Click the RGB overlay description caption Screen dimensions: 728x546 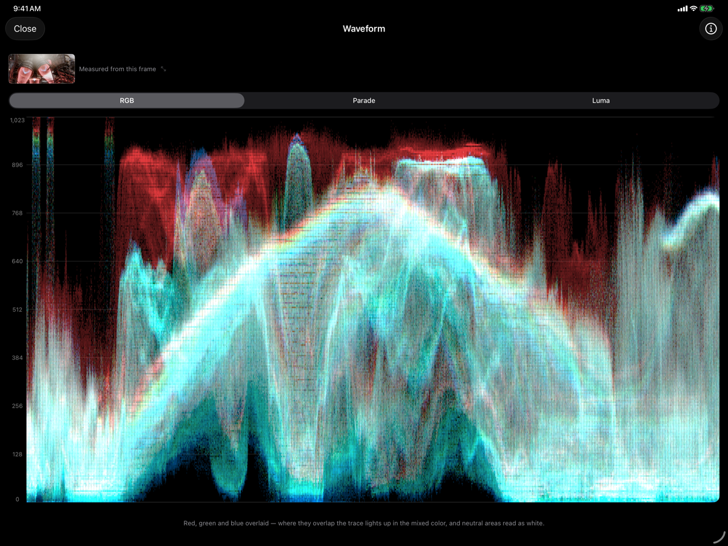tap(364, 523)
